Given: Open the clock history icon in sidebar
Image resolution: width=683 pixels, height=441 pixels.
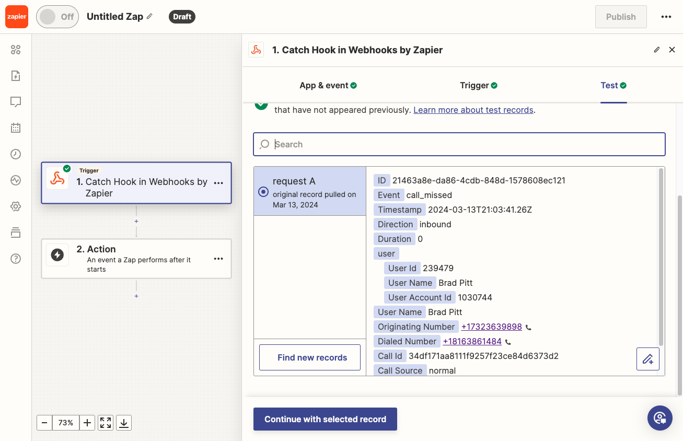Looking at the screenshot, I should (16, 154).
